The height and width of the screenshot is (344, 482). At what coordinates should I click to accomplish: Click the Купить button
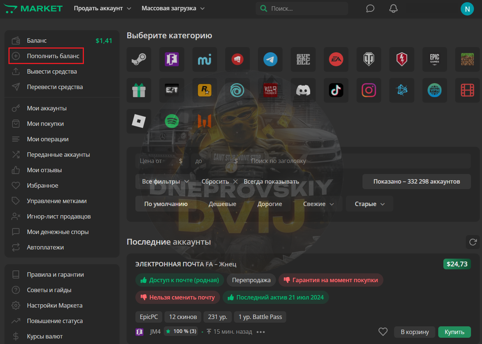coord(454,332)
